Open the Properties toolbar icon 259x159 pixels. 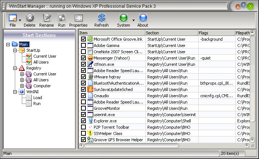78,18
